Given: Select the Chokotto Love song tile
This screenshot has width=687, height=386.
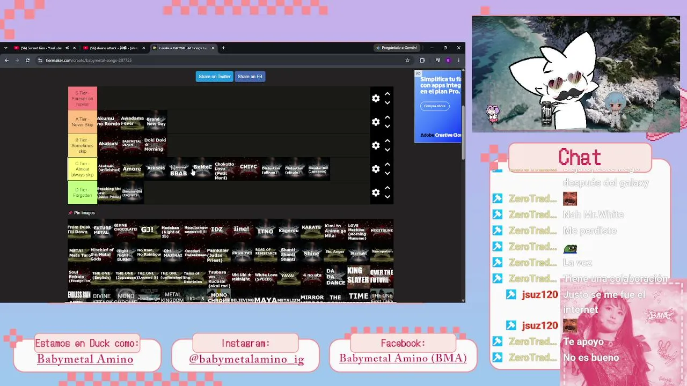Looking at the screenshot, I should 225,169.
